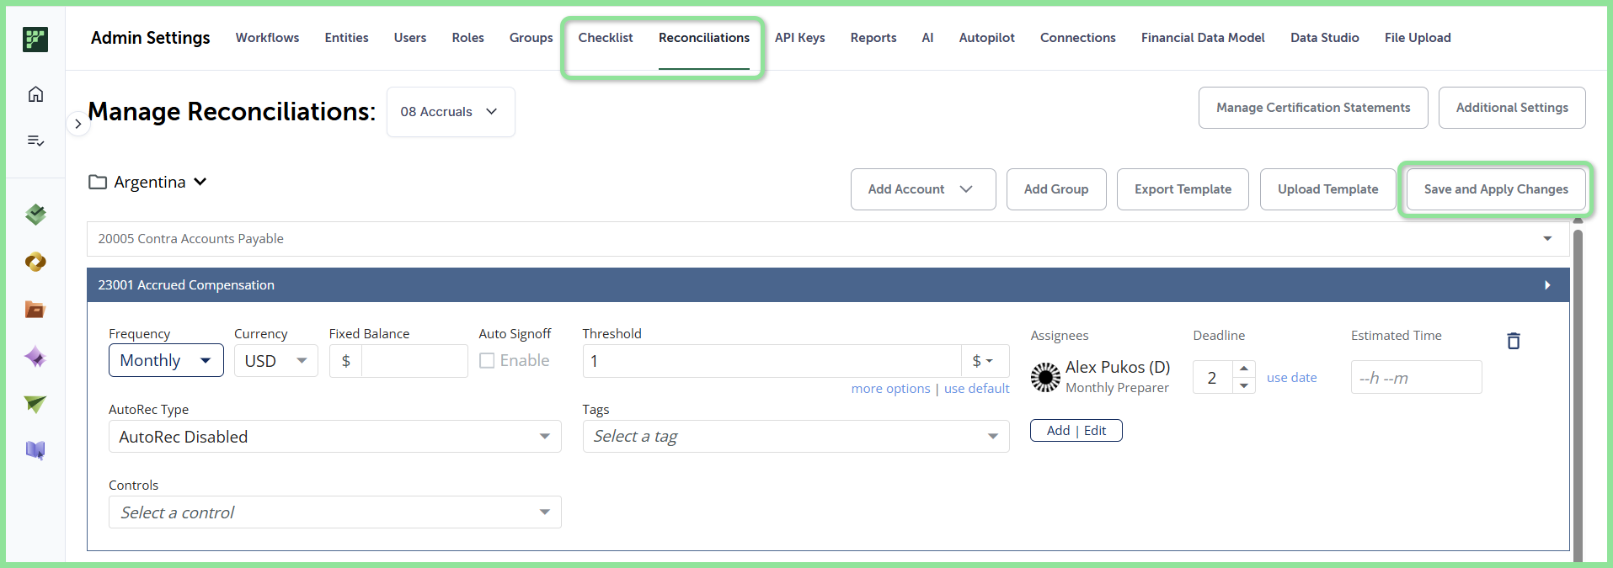Open the 08 Accruals dropdown
1613x568 pixels.
(451, 112)
